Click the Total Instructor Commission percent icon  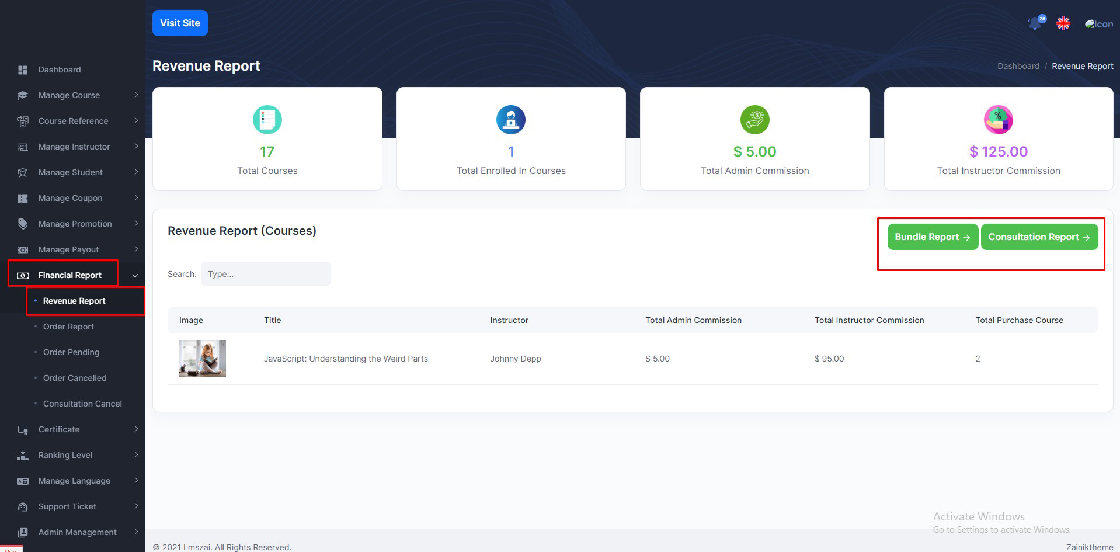click(998, 120)
